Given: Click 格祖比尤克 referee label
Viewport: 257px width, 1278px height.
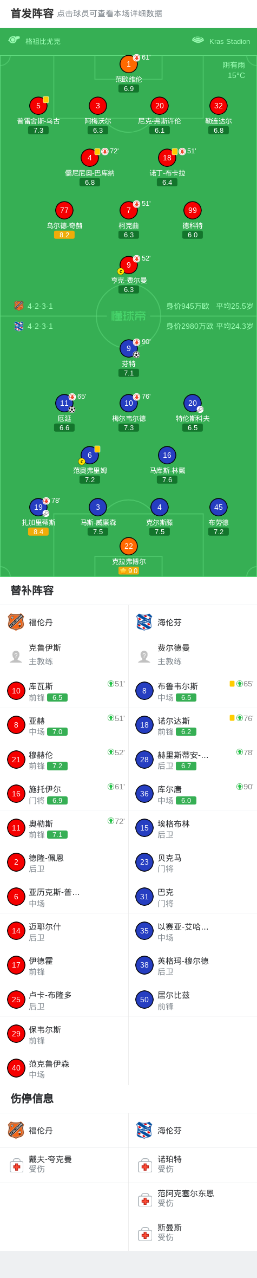Looking at the screenshot, I should tap(43, 41).
